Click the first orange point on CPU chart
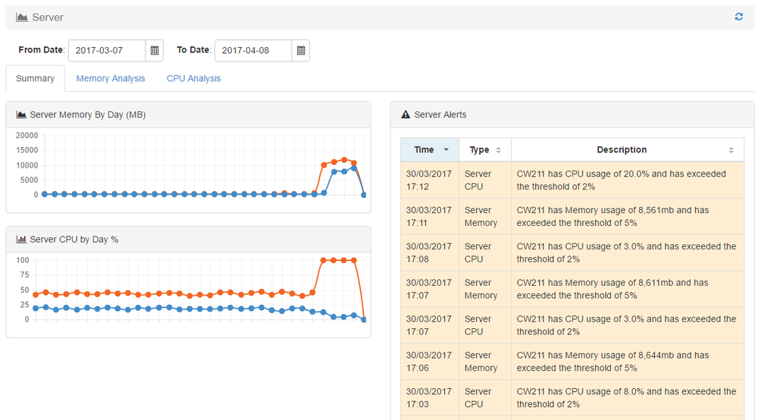This screenshot has height=420, width=758. point(36,294)
